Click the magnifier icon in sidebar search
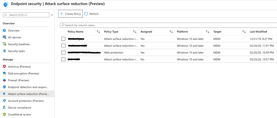This screenshot has height=118, width=277. point(6,15)
